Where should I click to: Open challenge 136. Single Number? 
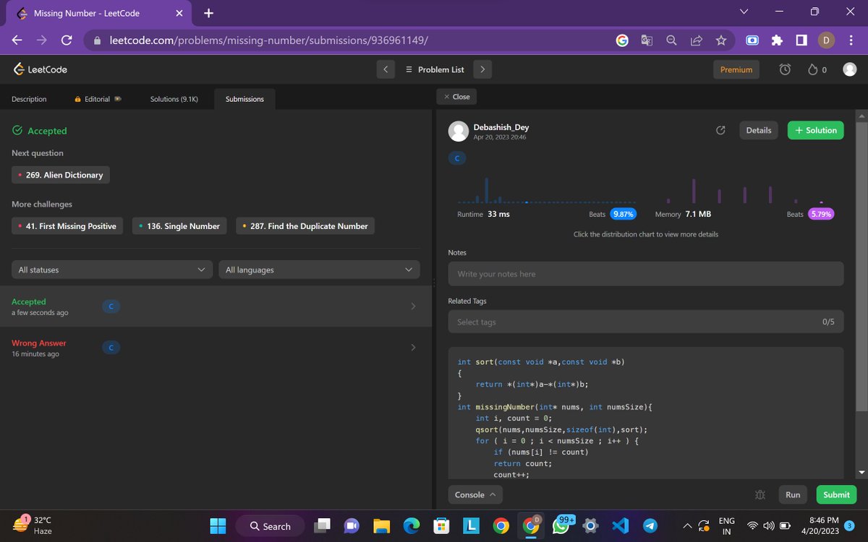click(x=179, y=226)
